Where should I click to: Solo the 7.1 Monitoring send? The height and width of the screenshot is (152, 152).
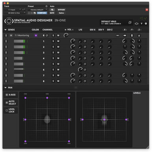(53, 35)
